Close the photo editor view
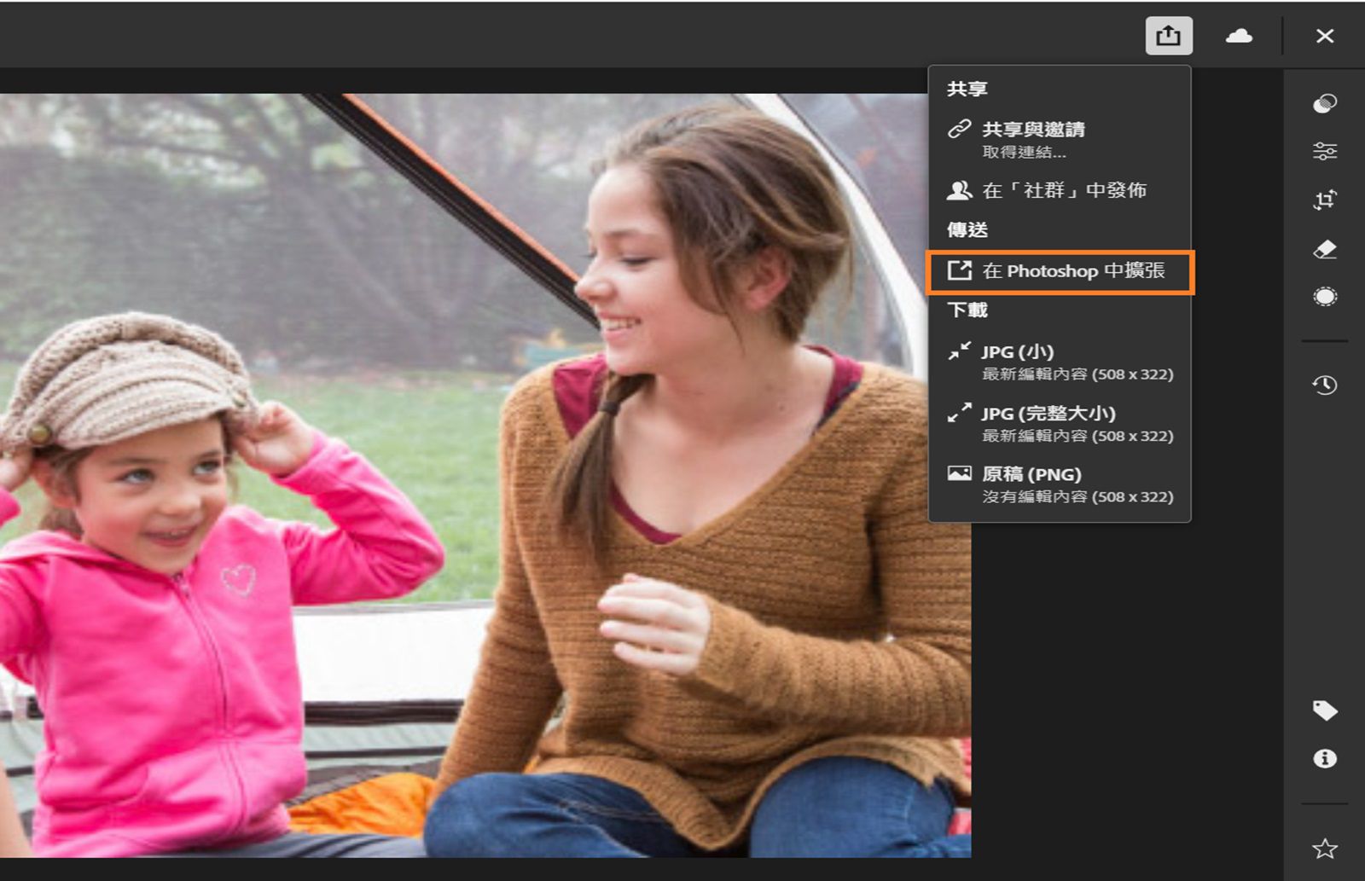The image size is (1365, 881). point(1325,36)
